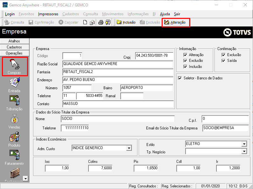Click the Ramal field

coord(132,96)
